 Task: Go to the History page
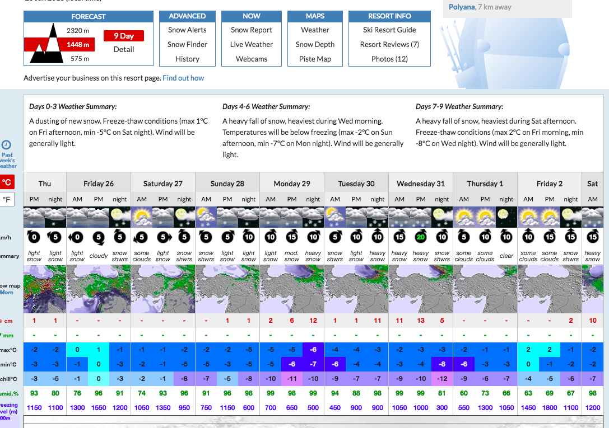[x=187, y=59]
